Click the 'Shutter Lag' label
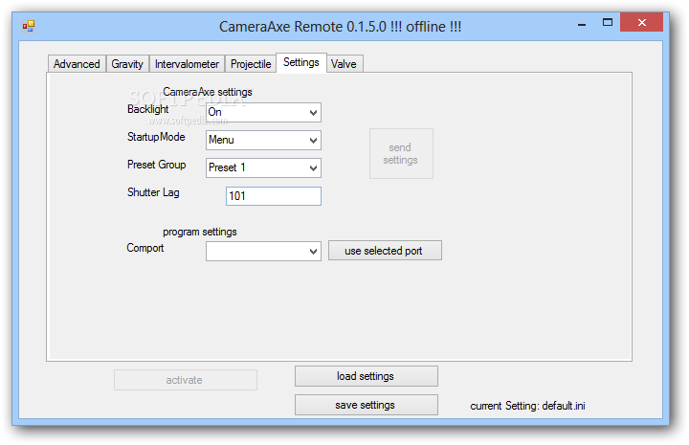Screen dimensions: 689x445 pos(153,192)
